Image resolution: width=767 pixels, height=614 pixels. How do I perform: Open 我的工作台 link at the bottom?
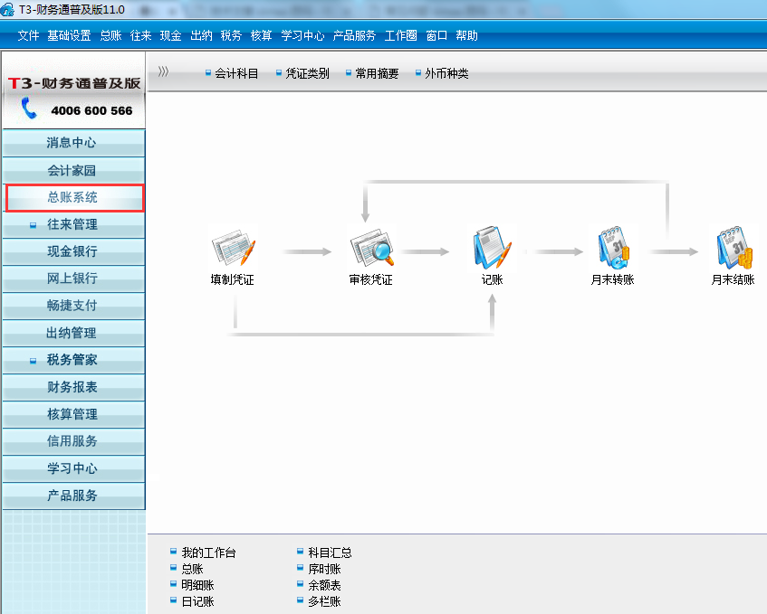click(208, 553)
